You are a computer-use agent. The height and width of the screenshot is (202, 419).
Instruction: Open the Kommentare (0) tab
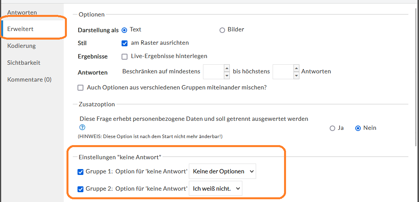30,79
